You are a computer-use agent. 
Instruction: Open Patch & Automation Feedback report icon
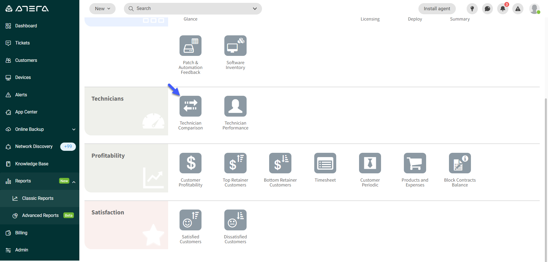click(190, 46)
